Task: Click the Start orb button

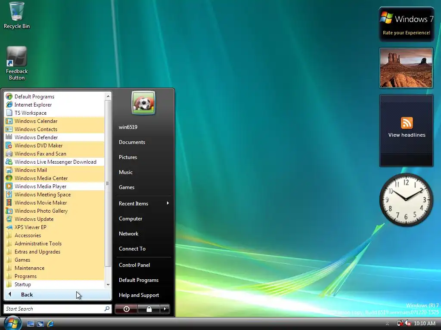Action: point(12,323)
